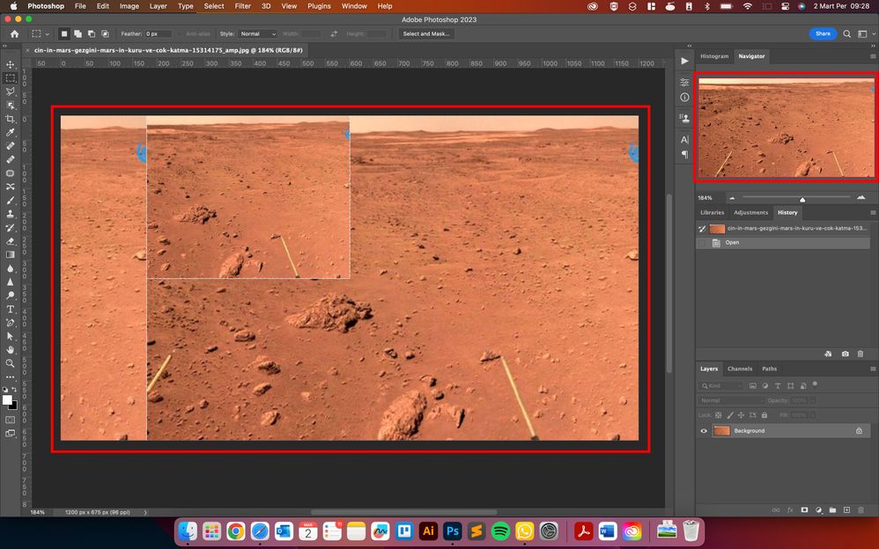Click the Share button
Screen dimensions: 879x549
(823, 33)
